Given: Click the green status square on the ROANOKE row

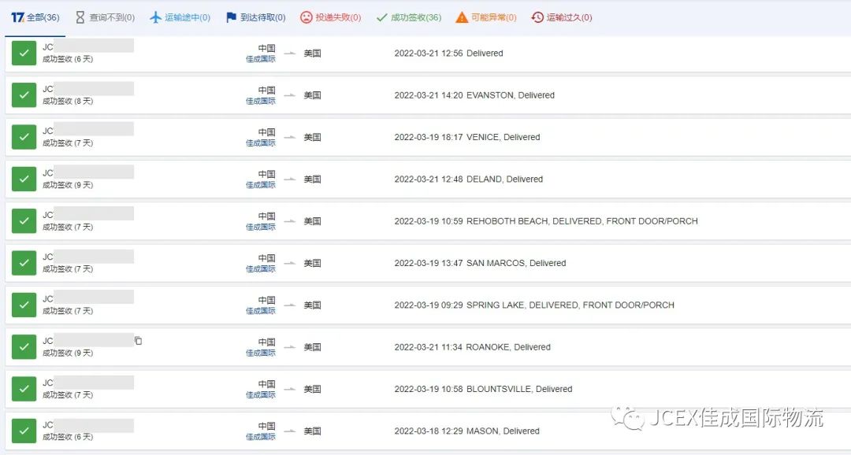Looking at the screenshot, I should [24, 347].
